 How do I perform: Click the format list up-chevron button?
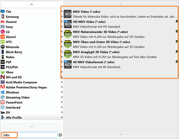(121, 4)
